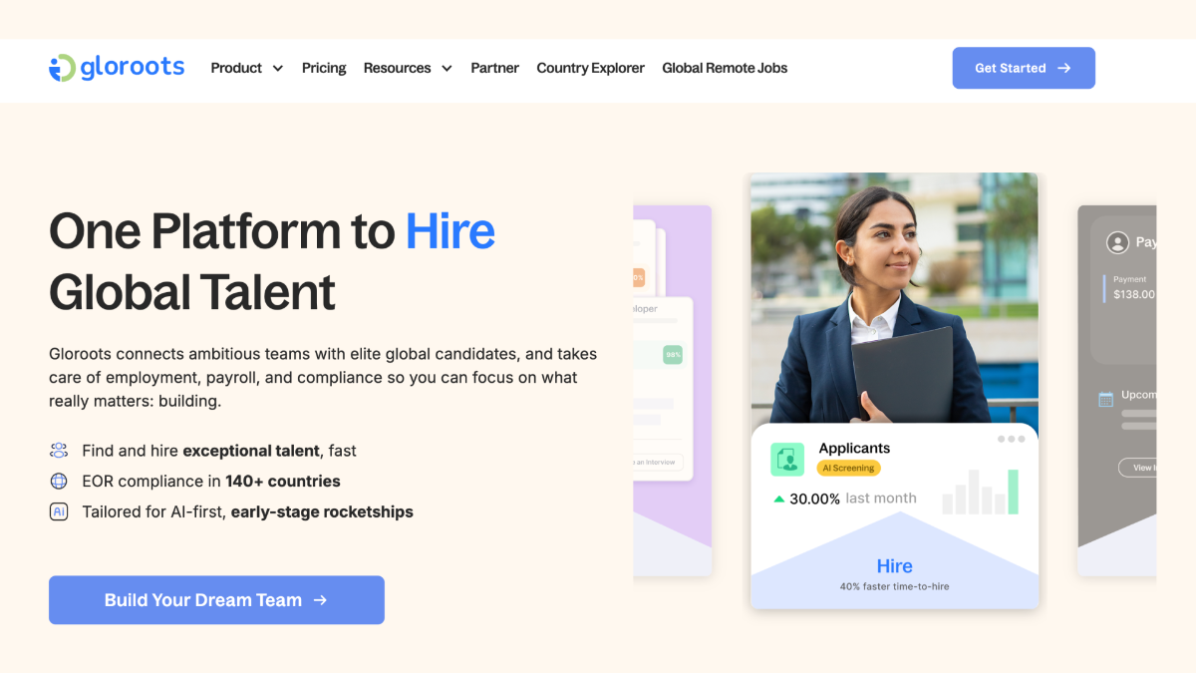
Task: Click the green bar in applicants chart
Action: 1013,492
